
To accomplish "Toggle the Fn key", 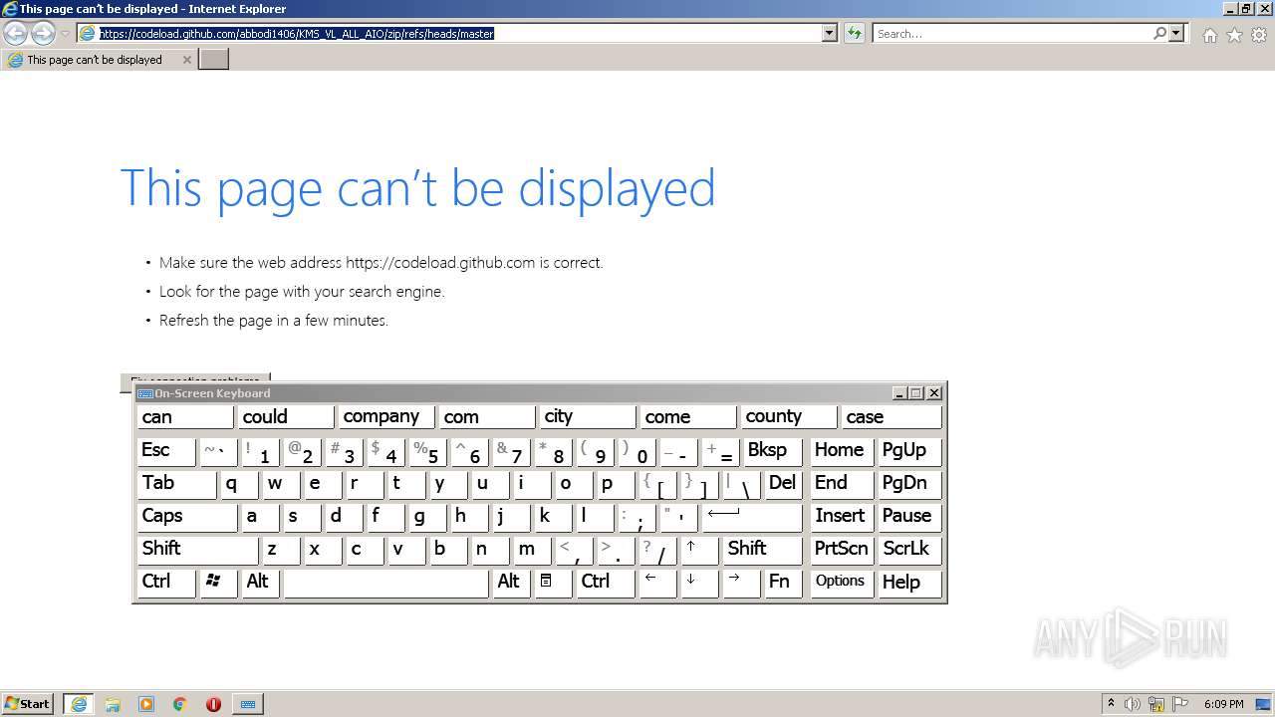I will tap(783, 583).
